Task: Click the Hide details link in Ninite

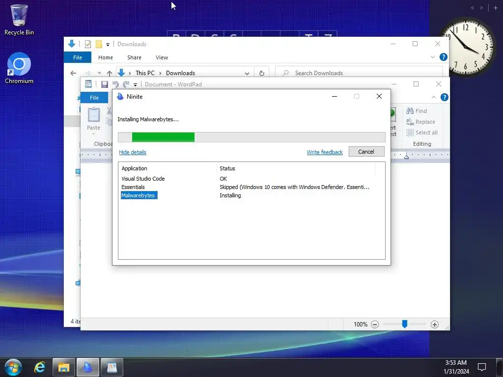Action: (x=133, y=152)
